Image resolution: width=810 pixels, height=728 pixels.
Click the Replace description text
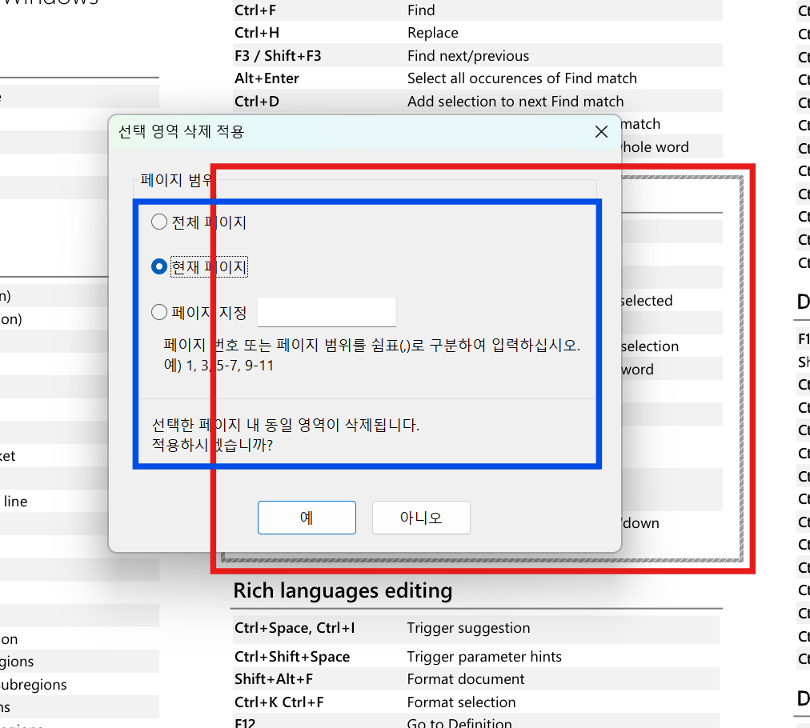432,33
